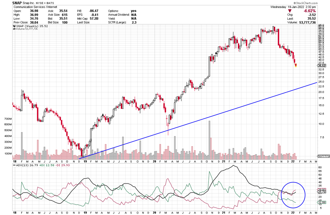Click the Ask Size value 615
Image resolution: width=330 pixels, height=215 pixels.
[x=65, y=15]
